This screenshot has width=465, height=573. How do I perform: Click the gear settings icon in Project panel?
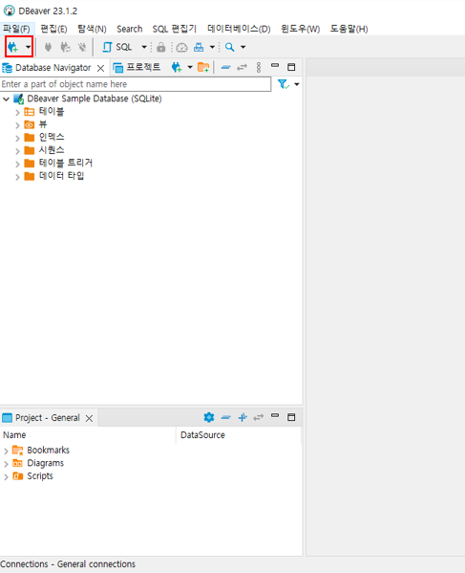click(x=209, y=417)
